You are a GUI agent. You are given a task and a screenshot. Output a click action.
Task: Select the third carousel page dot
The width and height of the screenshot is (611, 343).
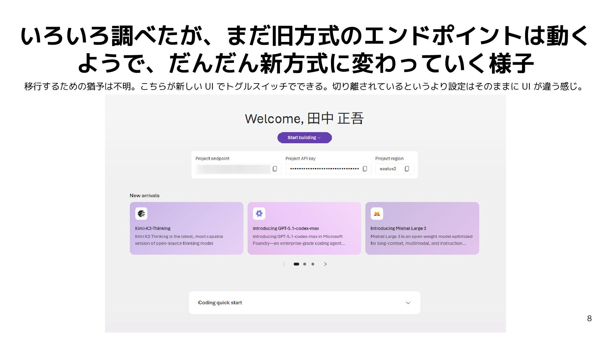pyautogui.click(x=313, y=264)
